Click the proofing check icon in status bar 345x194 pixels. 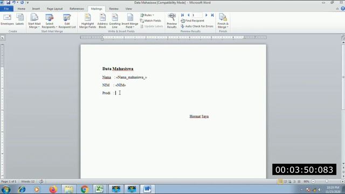[x=41, y=182]
